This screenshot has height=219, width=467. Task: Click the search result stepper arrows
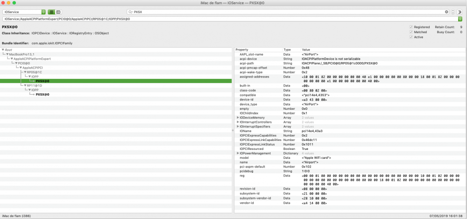(x=453, y=12)
